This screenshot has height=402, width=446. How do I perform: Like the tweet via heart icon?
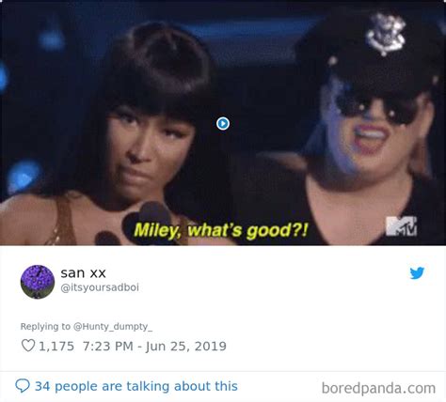coord(28,346)
